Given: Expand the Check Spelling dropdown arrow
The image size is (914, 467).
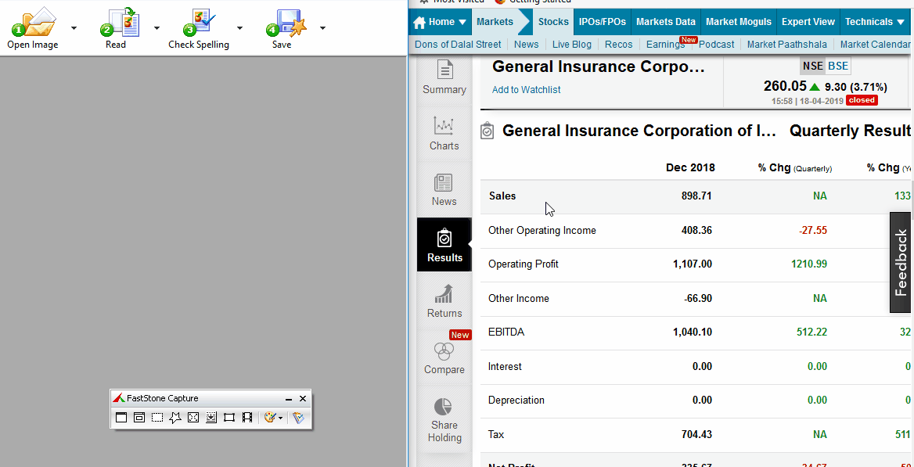Looking at the screenshot, I should 239,27.
